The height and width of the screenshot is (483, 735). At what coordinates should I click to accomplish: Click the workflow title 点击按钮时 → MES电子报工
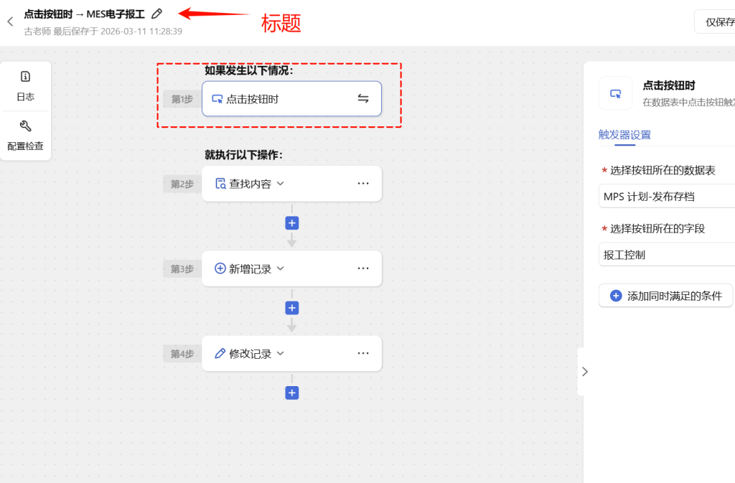point(85,14)
